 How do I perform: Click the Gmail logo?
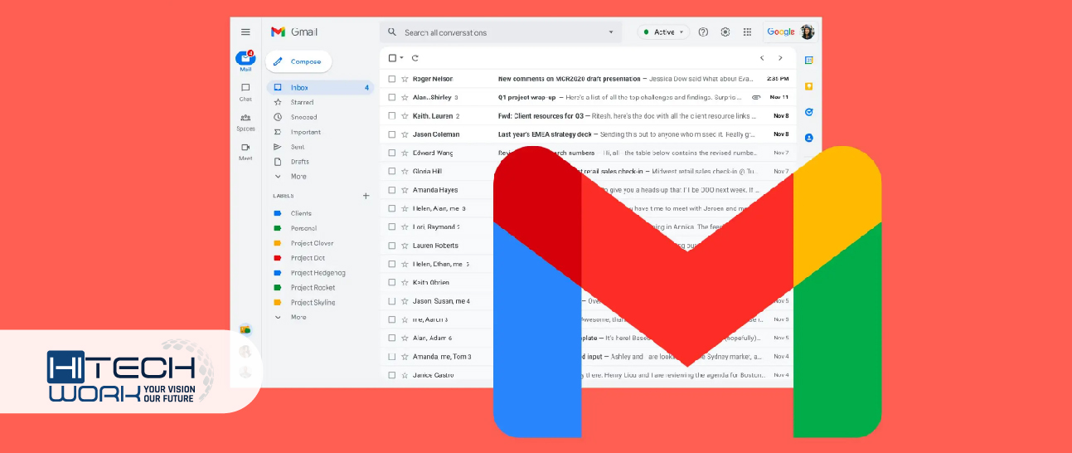tap(294, 32)
